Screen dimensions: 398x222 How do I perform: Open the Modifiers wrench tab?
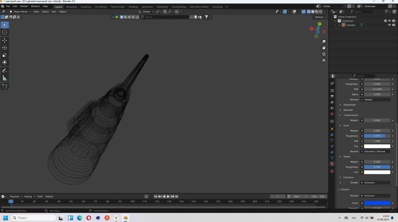pos(332,135)
